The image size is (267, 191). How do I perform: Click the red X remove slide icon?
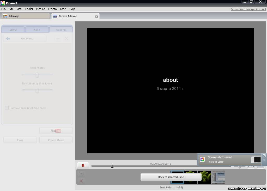click(81, 181)
